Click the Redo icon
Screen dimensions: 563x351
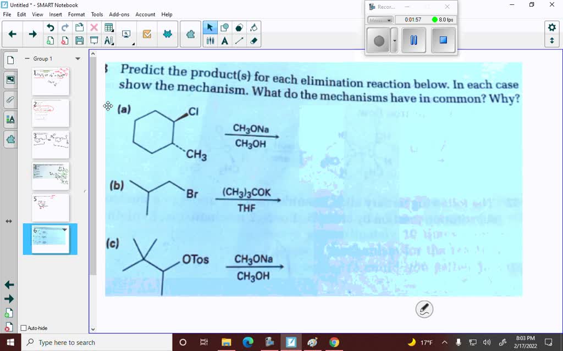pos(64,27)
